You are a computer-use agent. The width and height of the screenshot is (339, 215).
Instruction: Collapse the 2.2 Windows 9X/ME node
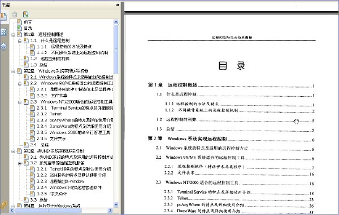point(20,83)
